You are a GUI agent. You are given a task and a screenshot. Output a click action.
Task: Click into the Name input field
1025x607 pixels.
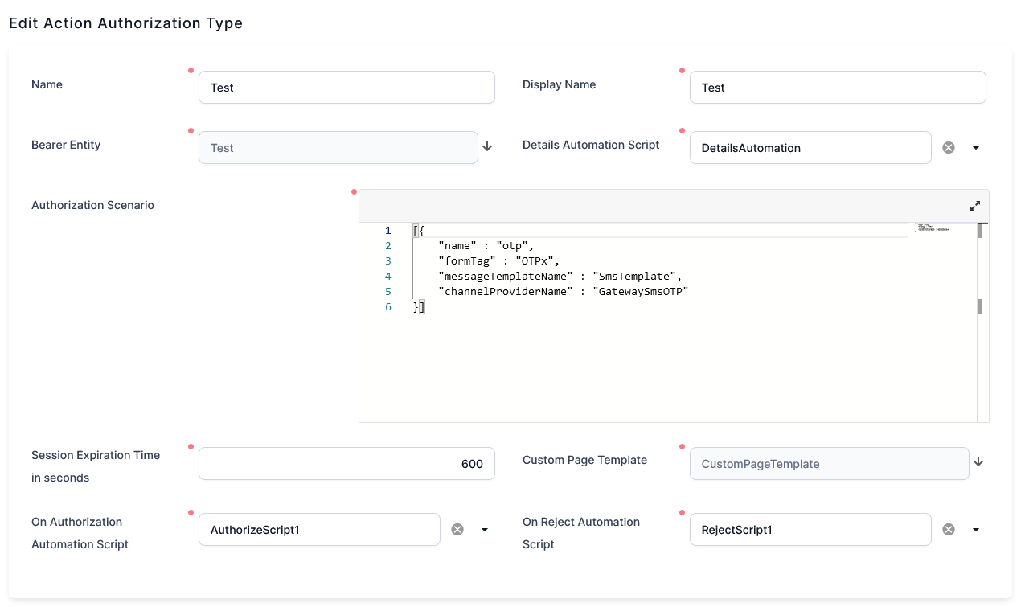tap(346, 88)
